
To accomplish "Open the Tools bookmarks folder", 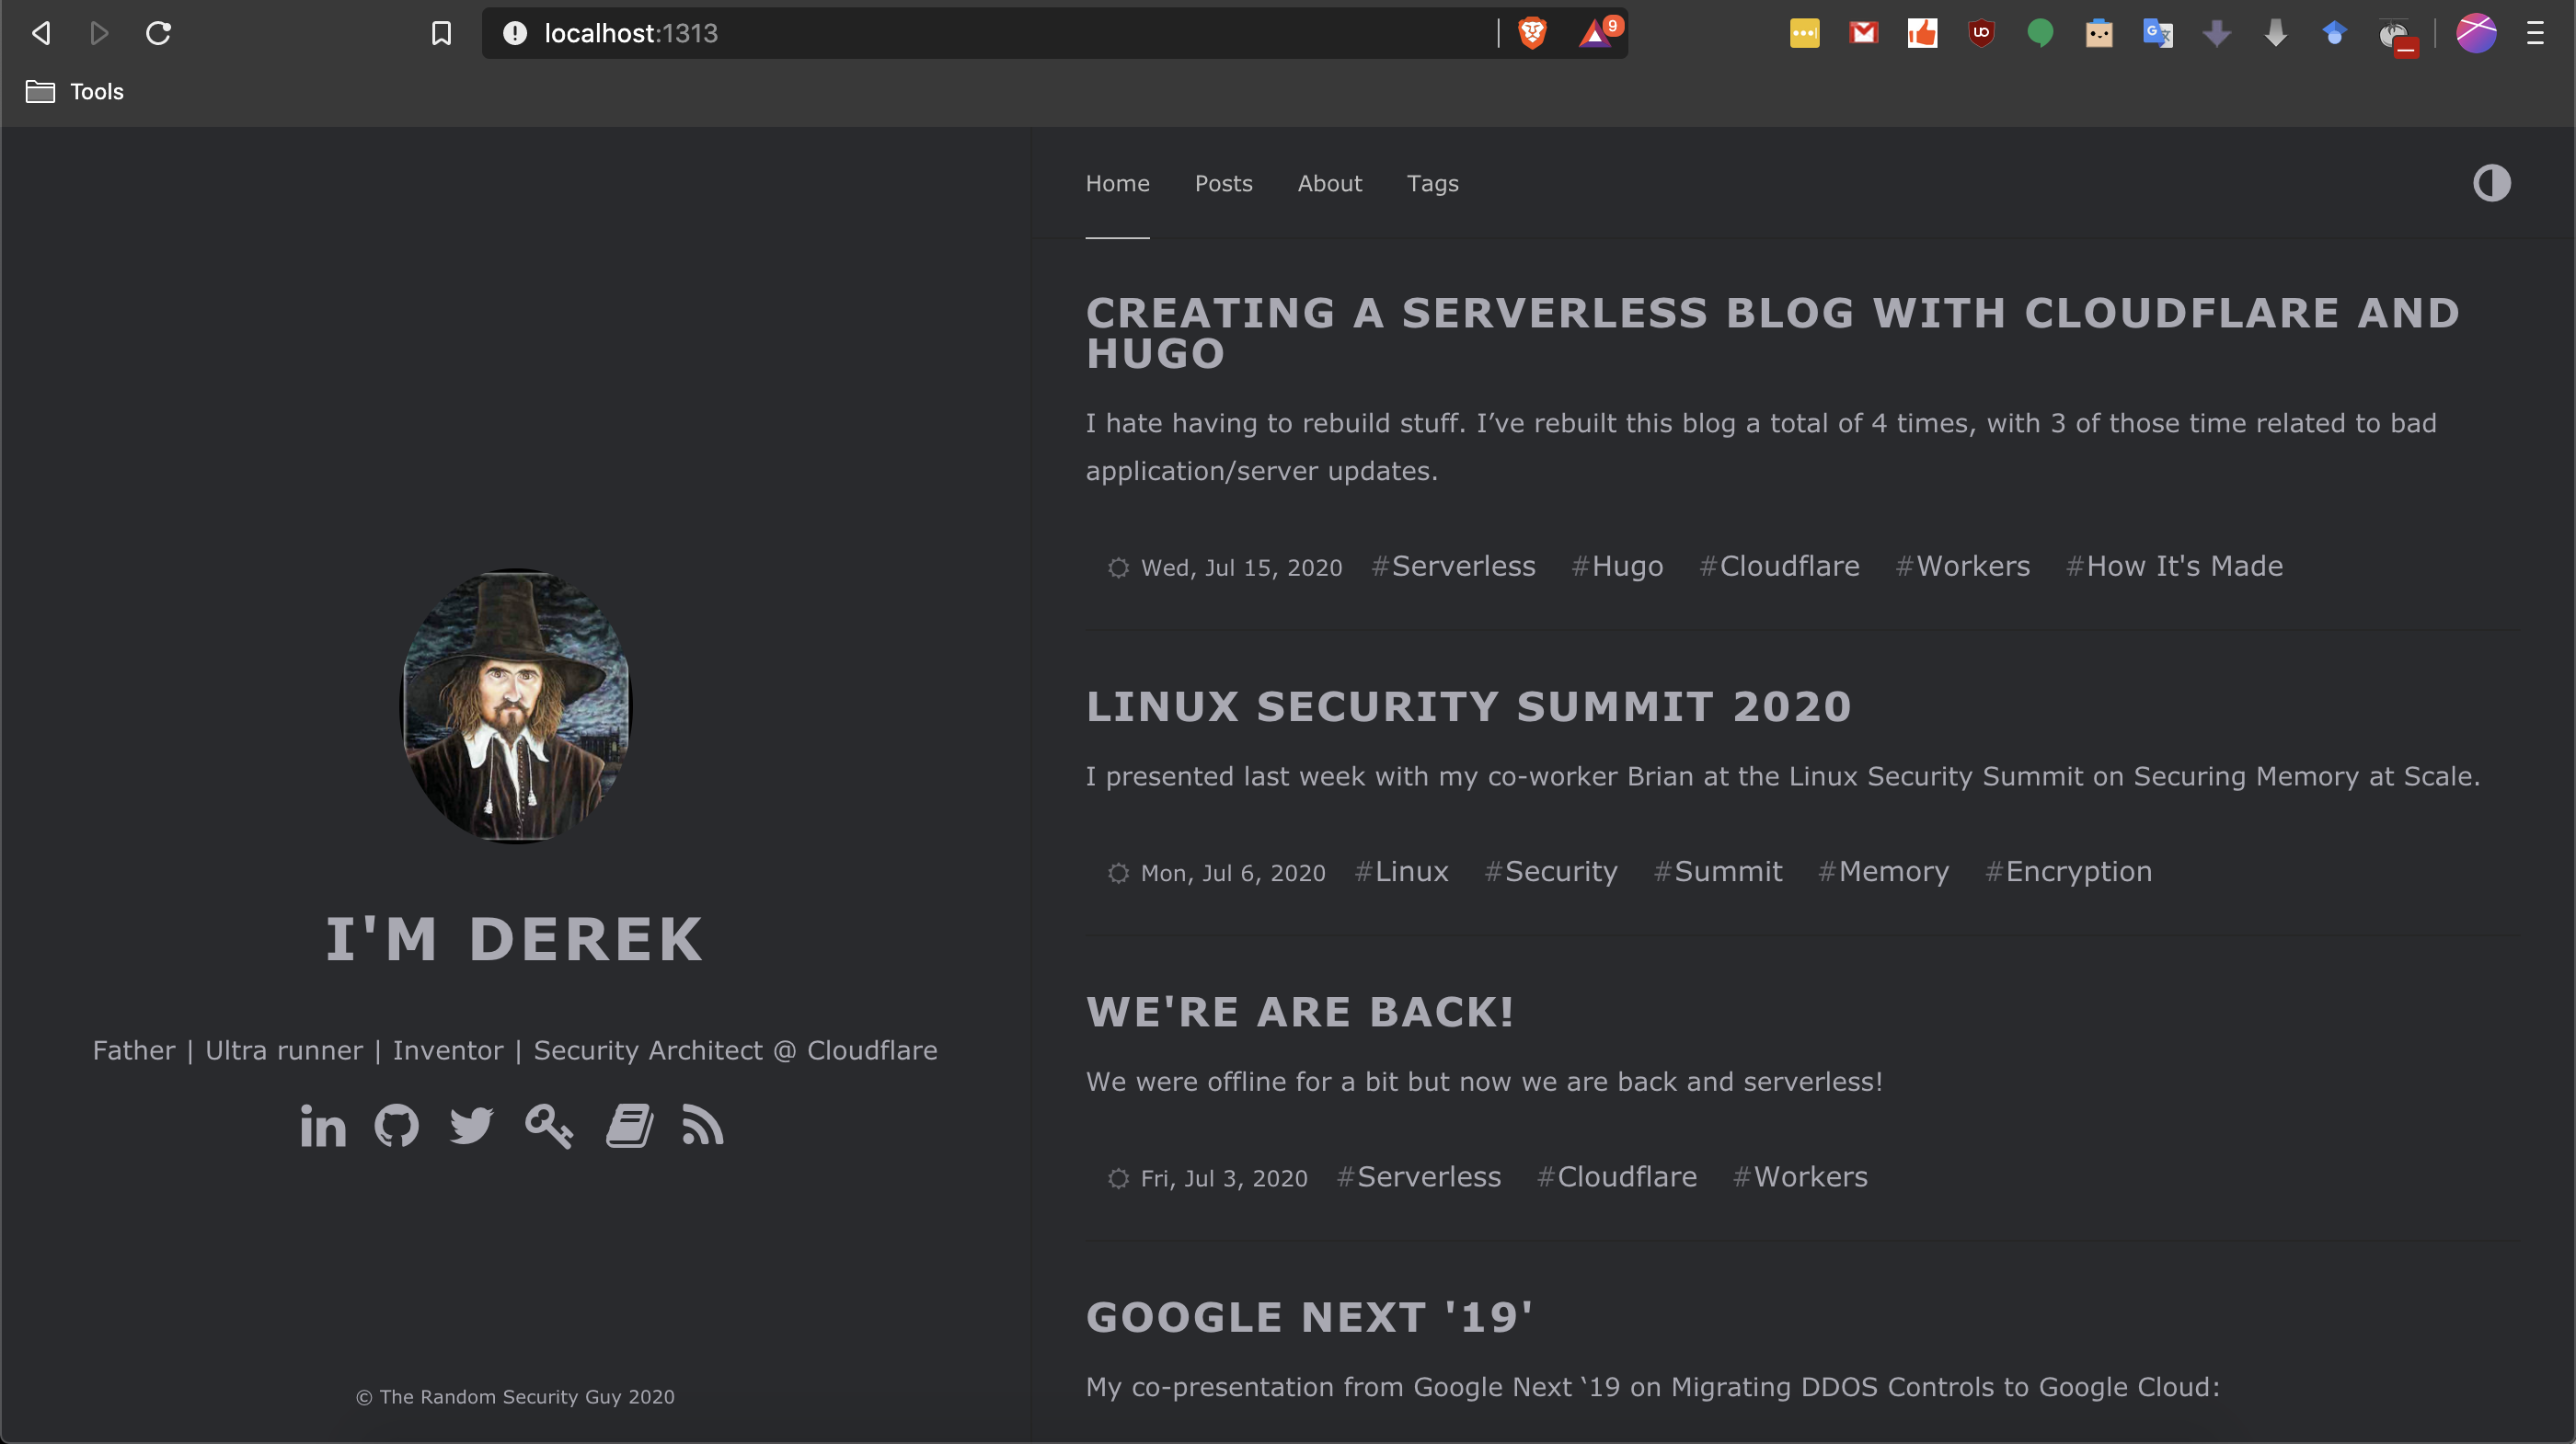I will point(75,91).
